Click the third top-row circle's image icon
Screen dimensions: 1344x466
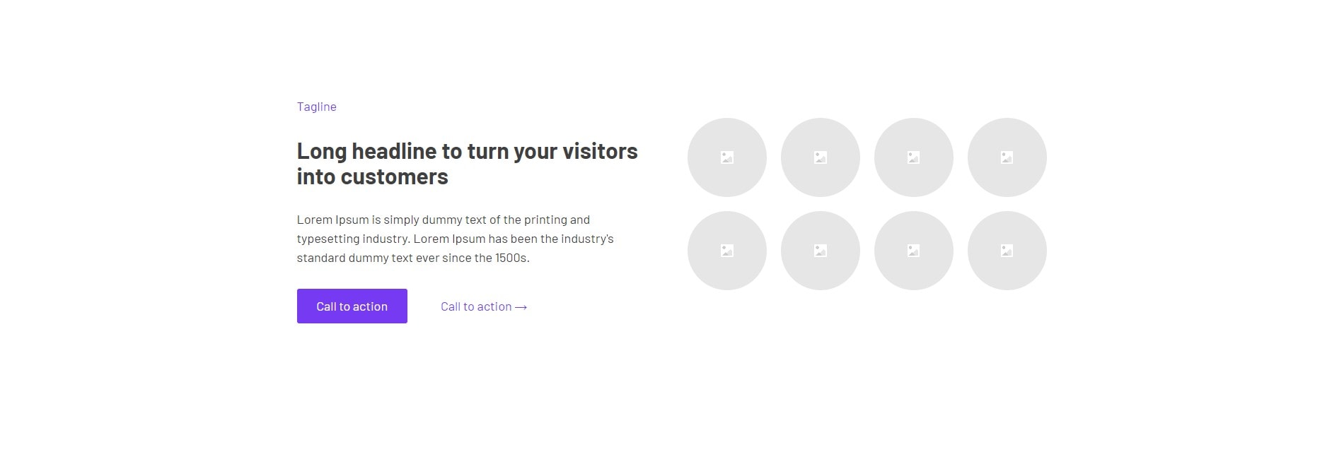(x=913, y=157)
